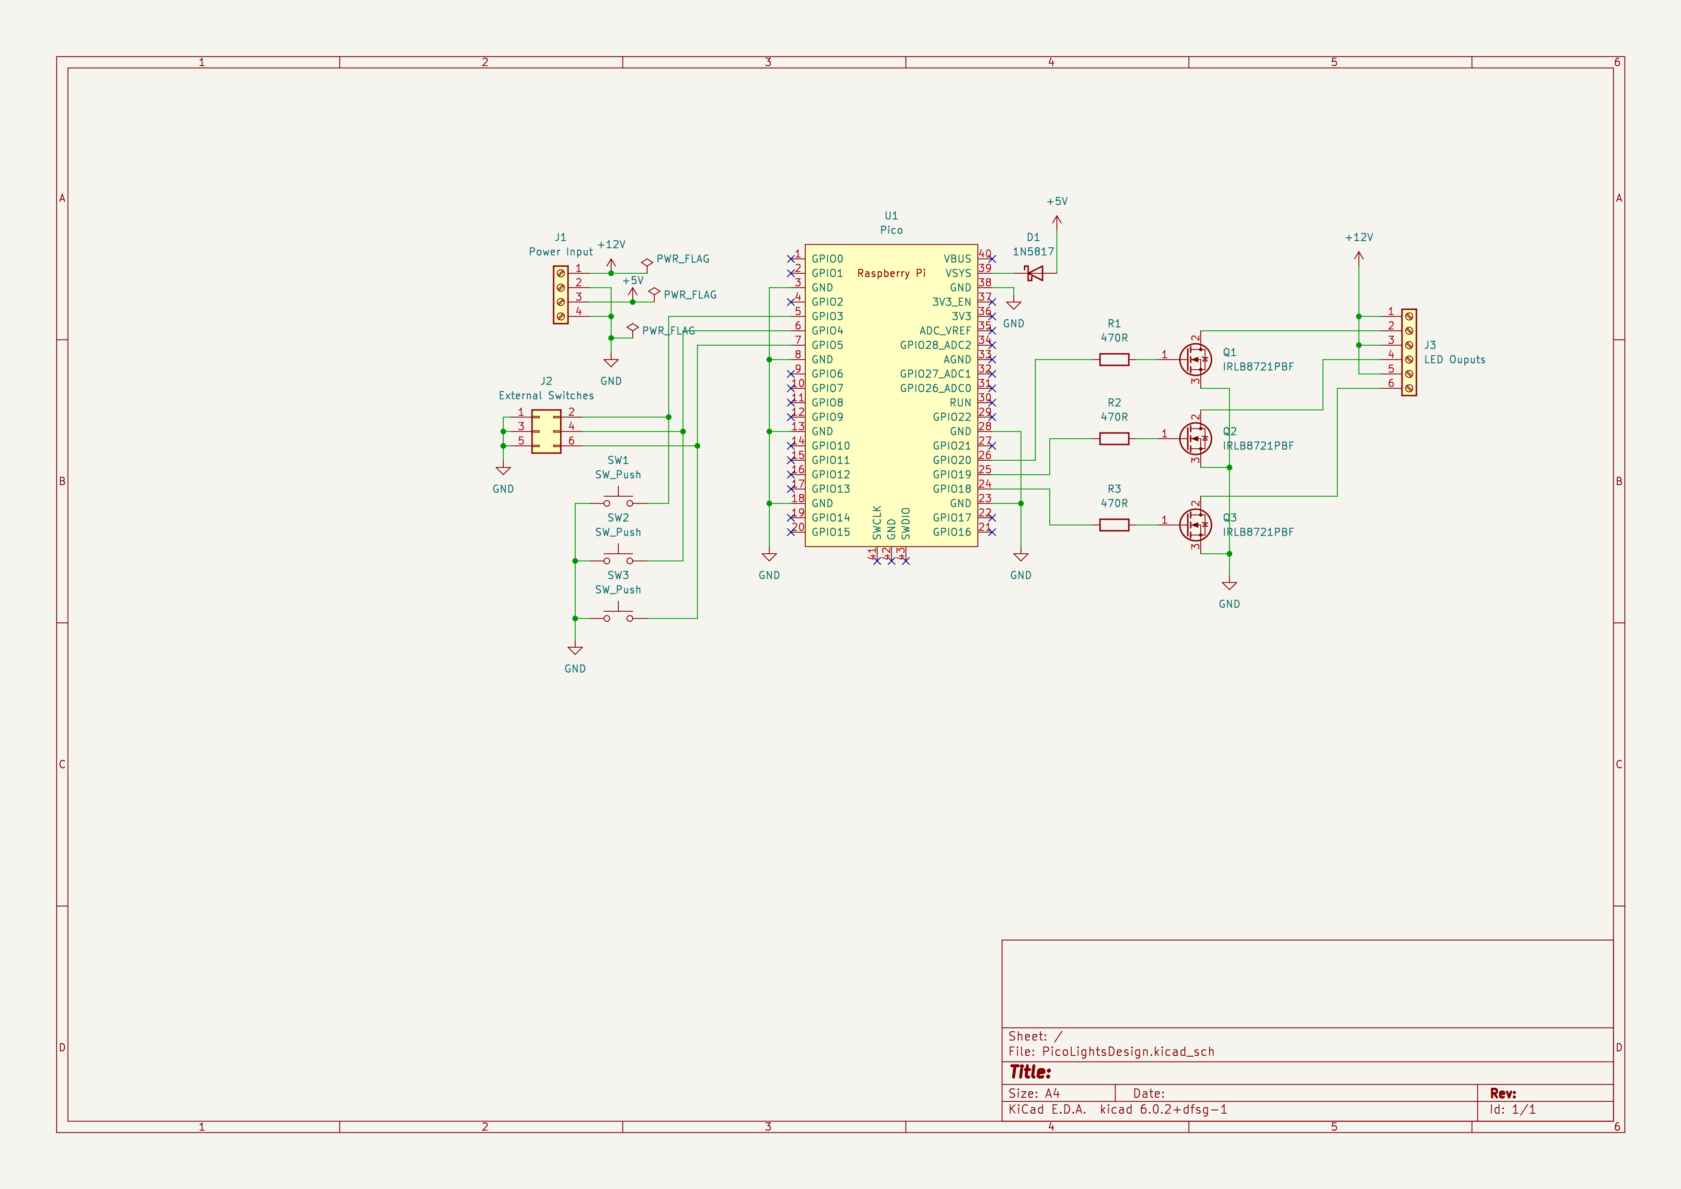The width and height of the screenshot is (1681, 1189).
Task: Click the 'Date:' field in title block
Action: 1149,1093
